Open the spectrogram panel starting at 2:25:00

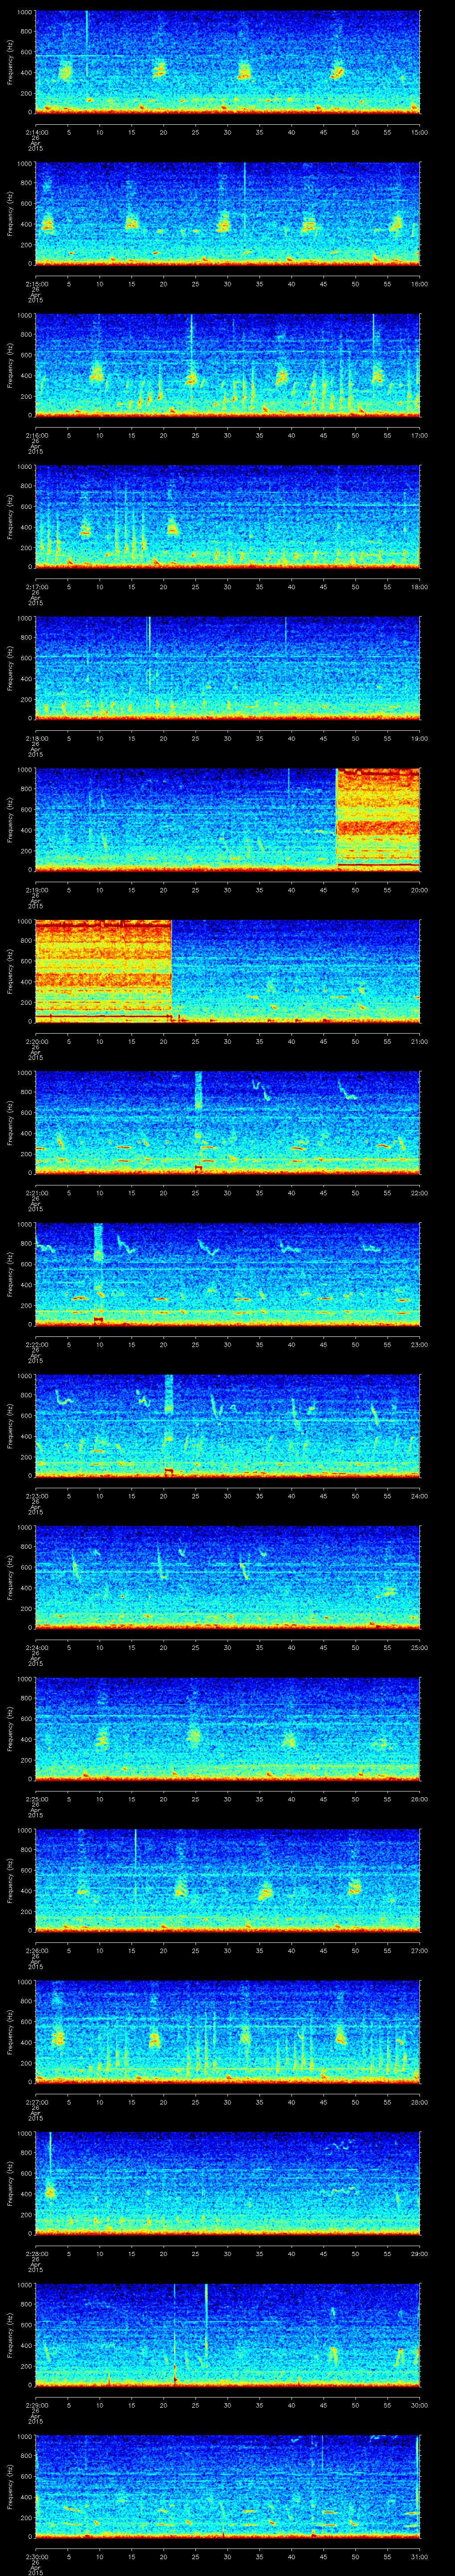click(227, 1728)
